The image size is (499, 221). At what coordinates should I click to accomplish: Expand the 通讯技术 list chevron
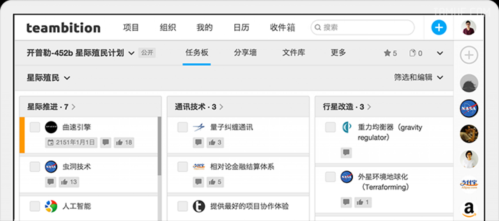click(x=221, y=107)
